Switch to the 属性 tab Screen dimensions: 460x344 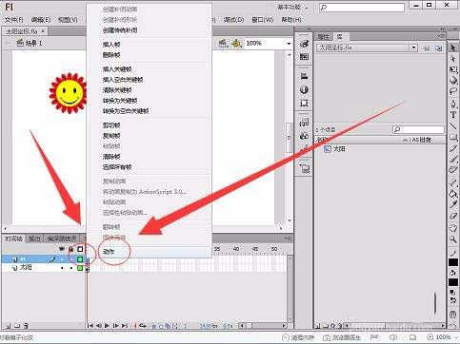tap(324, 36)
